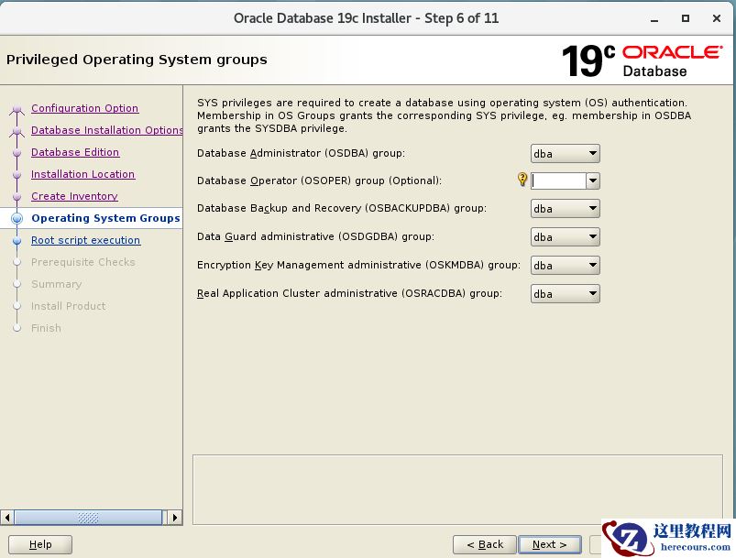
Task: Click the disabled Summary step
Action: [x=56, y=284]
